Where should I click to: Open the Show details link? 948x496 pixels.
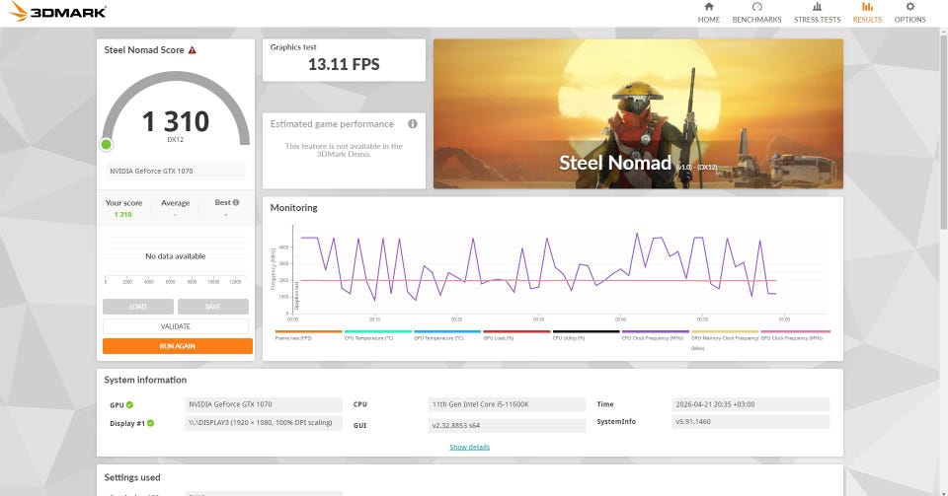(469, 447)
